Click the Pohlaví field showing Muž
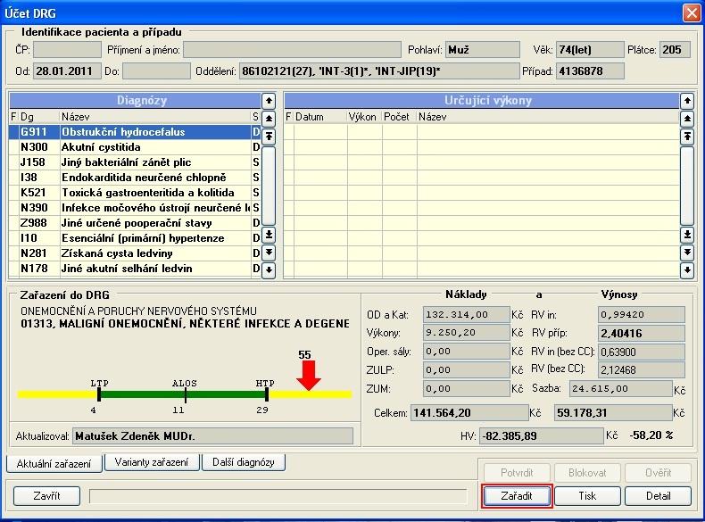Screen dimensions: 705x522 pos(483,49)
